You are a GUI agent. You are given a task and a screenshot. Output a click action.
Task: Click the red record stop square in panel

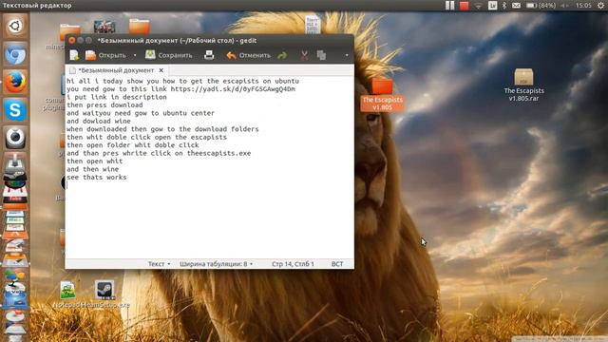coord(465,6)
